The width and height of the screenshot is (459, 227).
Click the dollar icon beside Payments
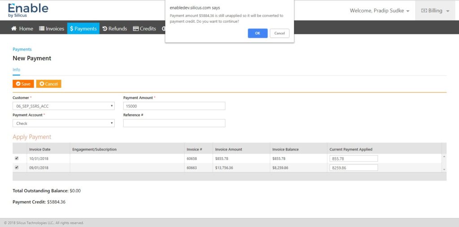click(71, 29)
